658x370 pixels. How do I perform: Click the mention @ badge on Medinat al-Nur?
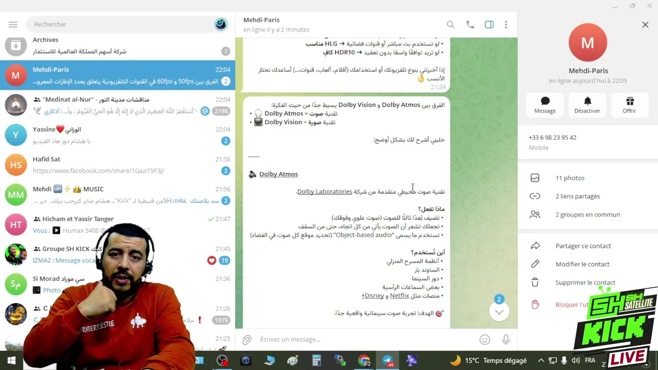205,111
